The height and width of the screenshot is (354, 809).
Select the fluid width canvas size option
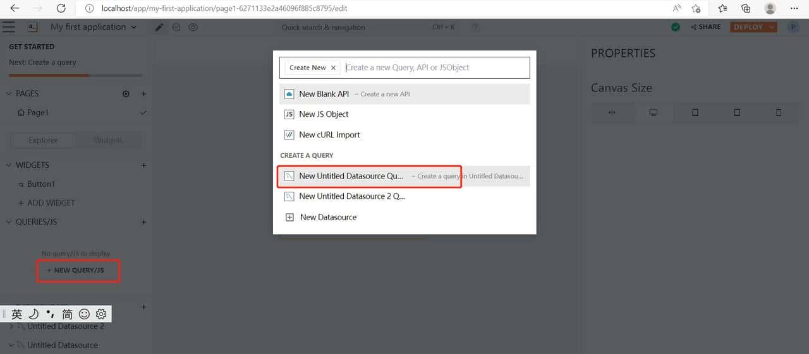[612, 113]
